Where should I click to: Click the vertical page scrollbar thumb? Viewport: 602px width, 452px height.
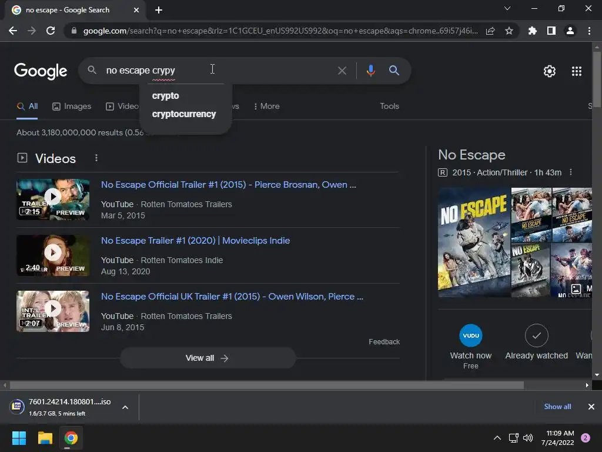[x=597, y=79]
